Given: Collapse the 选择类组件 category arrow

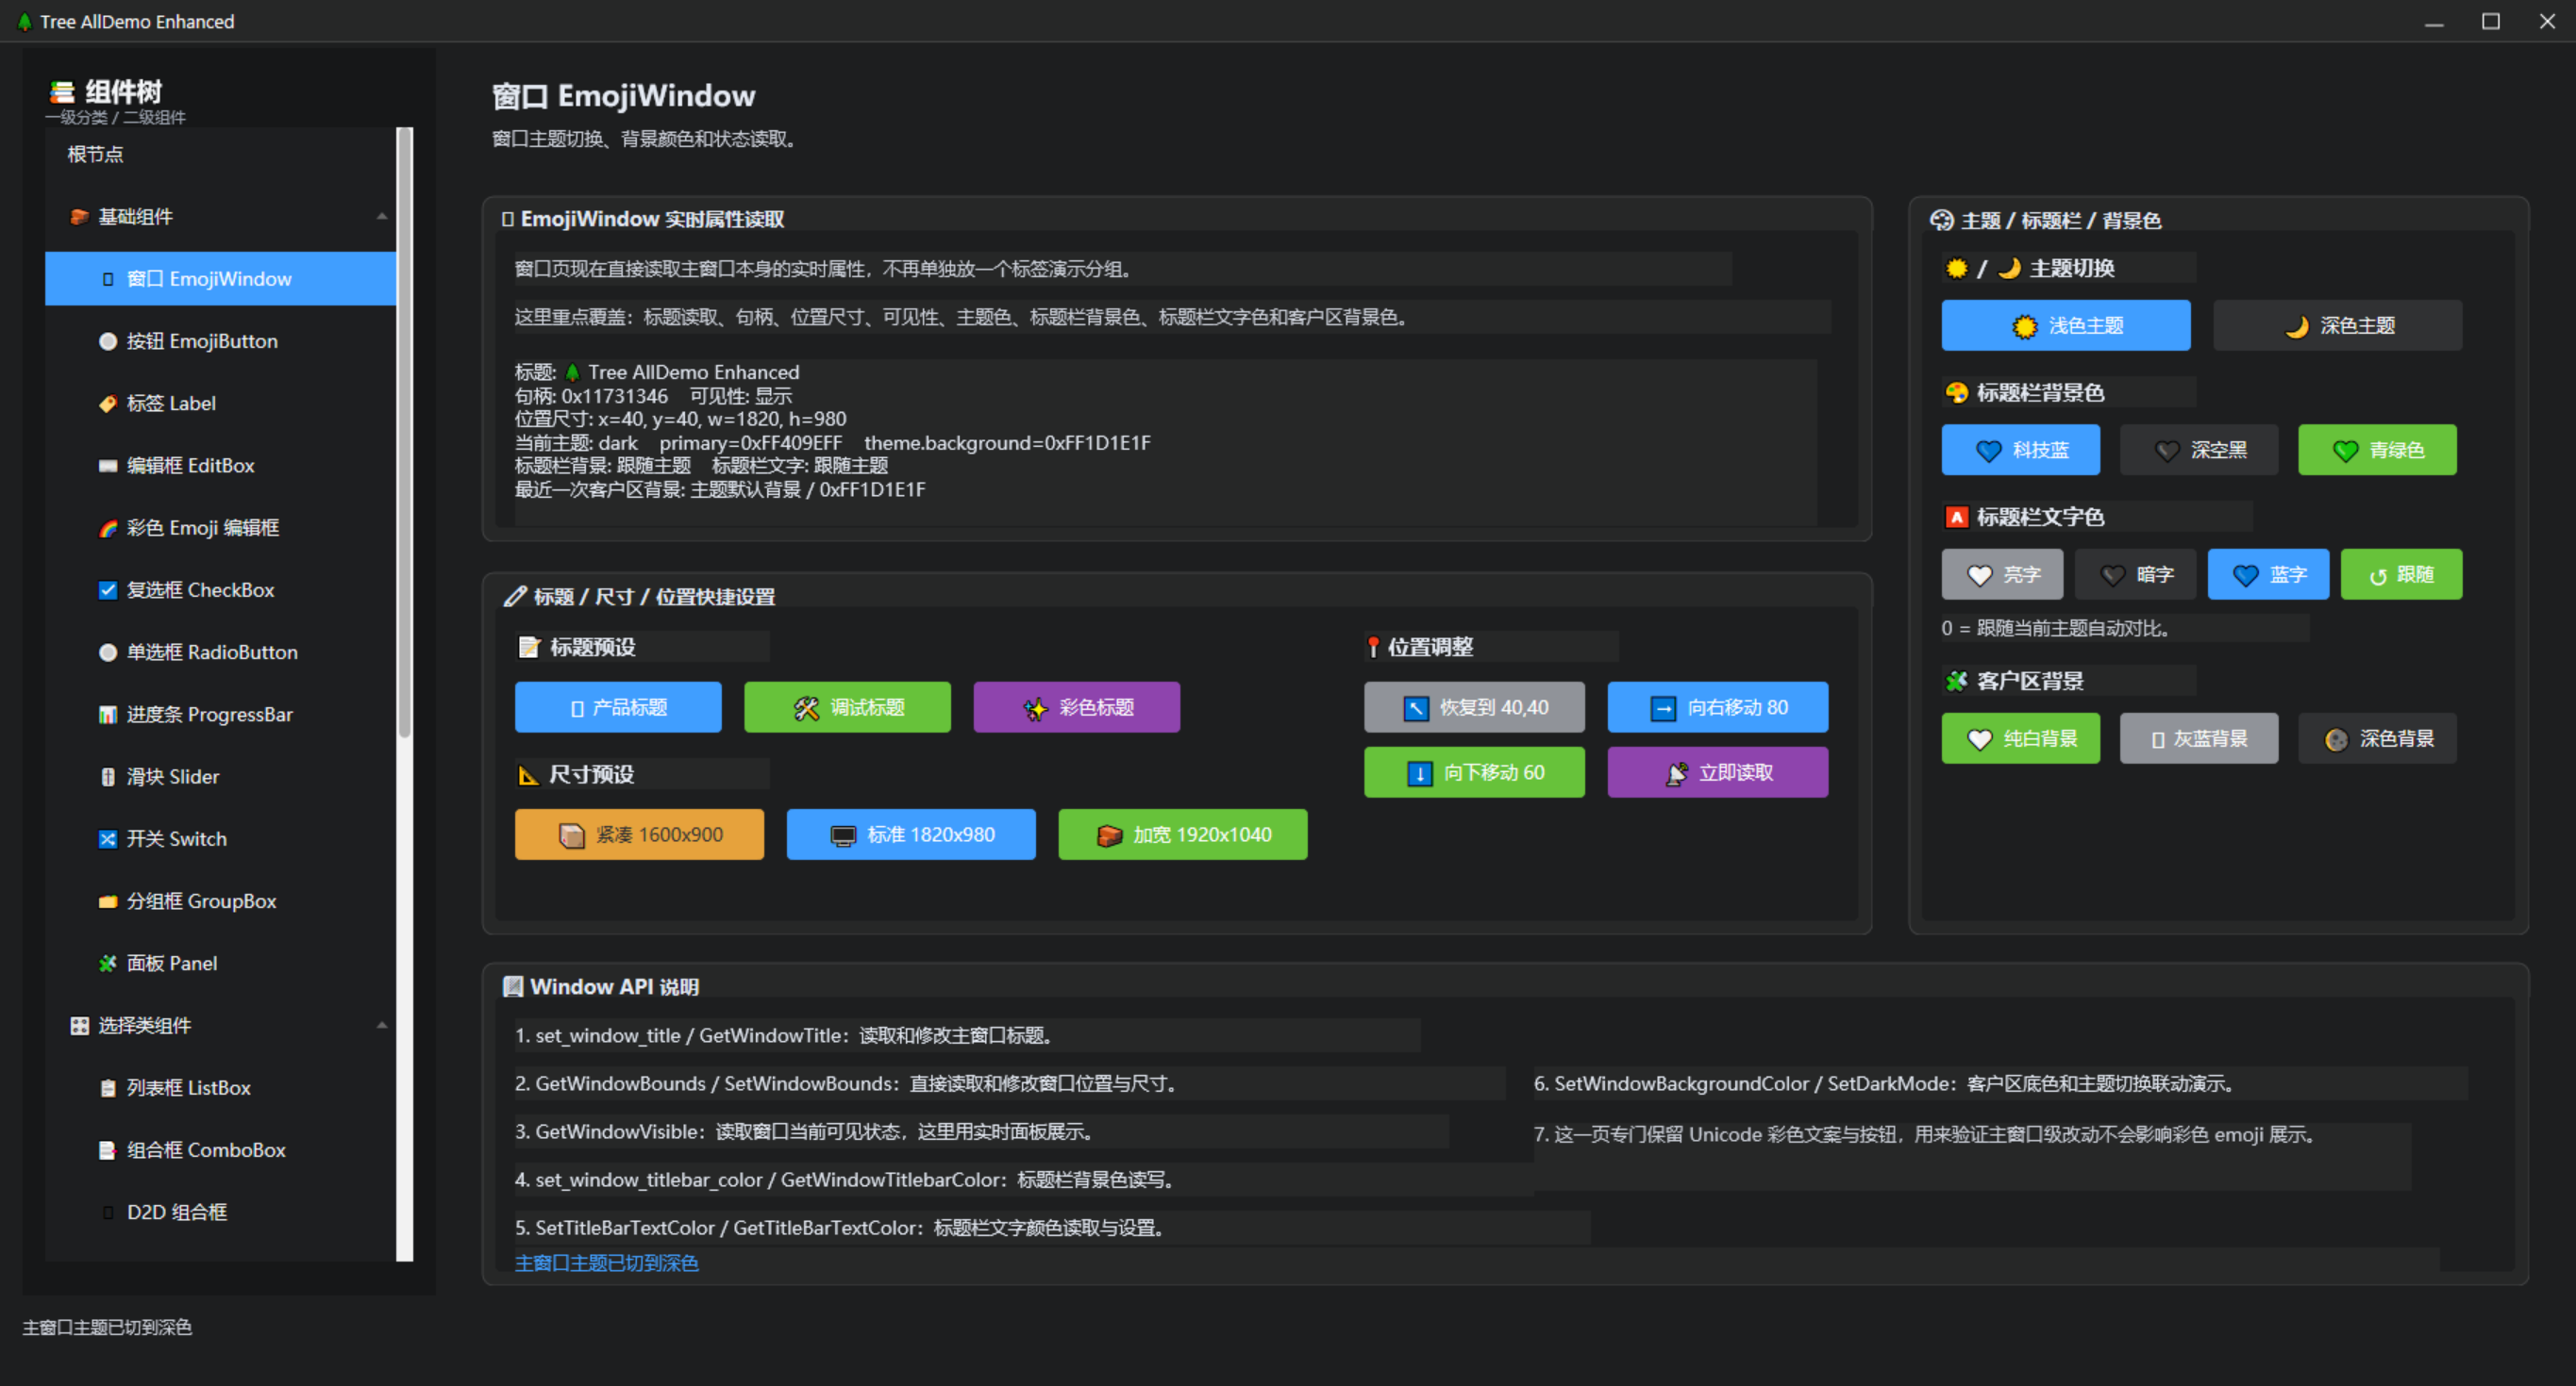Looking at the screenshot, I should coord(382,1025).
